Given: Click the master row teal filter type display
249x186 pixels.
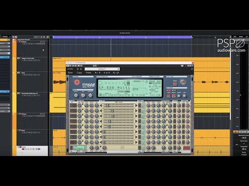Looking at the screenshot, I should pos(143,148).
